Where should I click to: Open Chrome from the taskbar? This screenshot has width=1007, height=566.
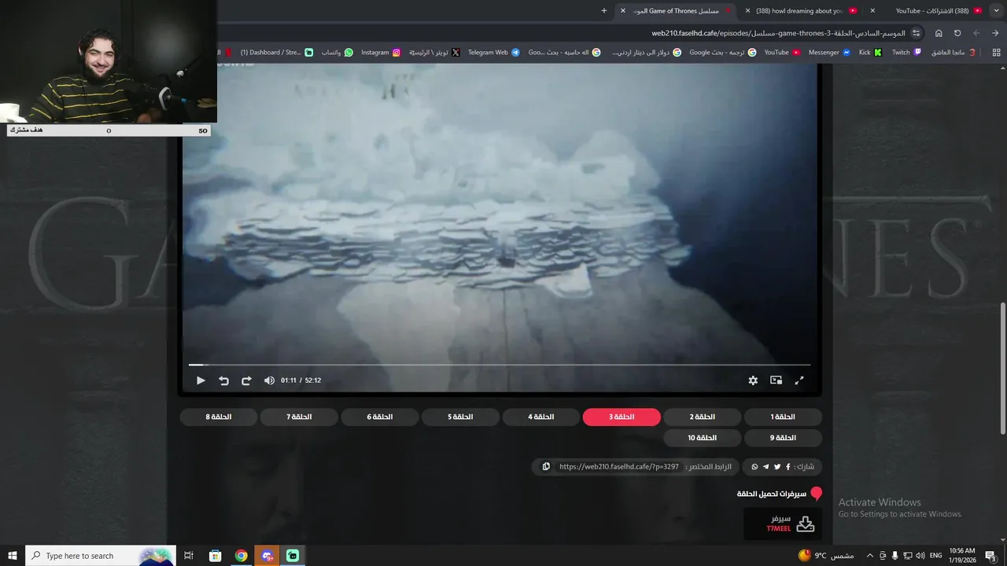[242, 556]
